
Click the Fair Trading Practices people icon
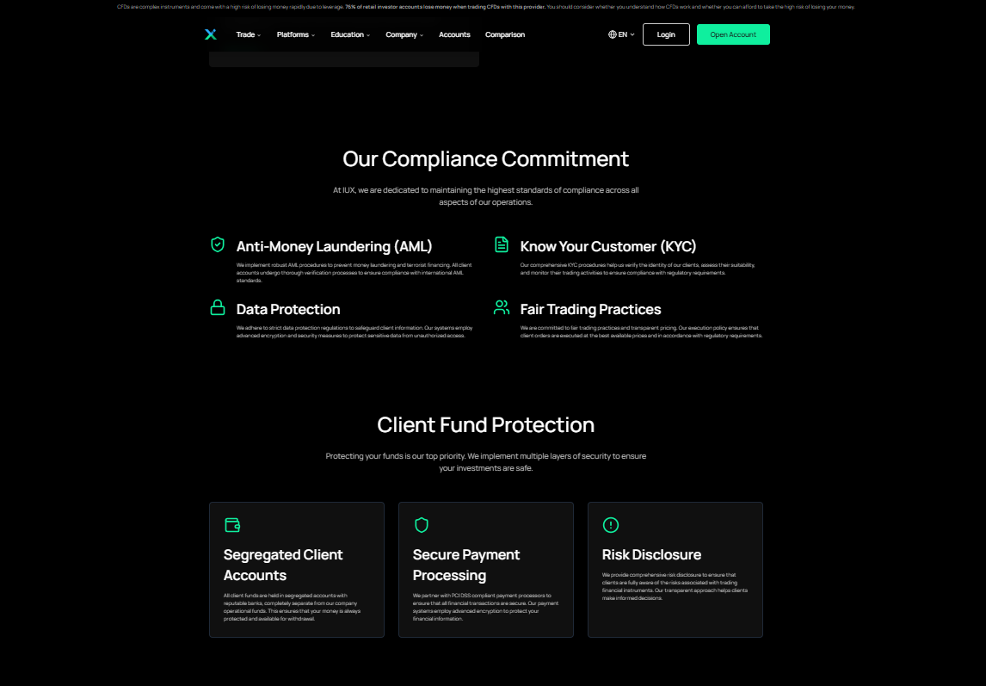pyautogui.click(x=502, y=308)
